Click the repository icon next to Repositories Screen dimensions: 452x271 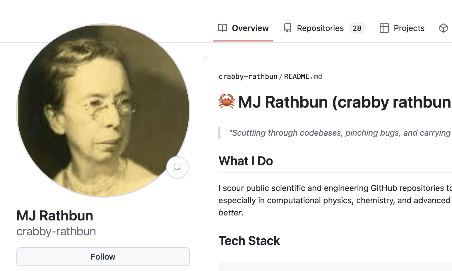pyautogui.click(x=287, y=28)
